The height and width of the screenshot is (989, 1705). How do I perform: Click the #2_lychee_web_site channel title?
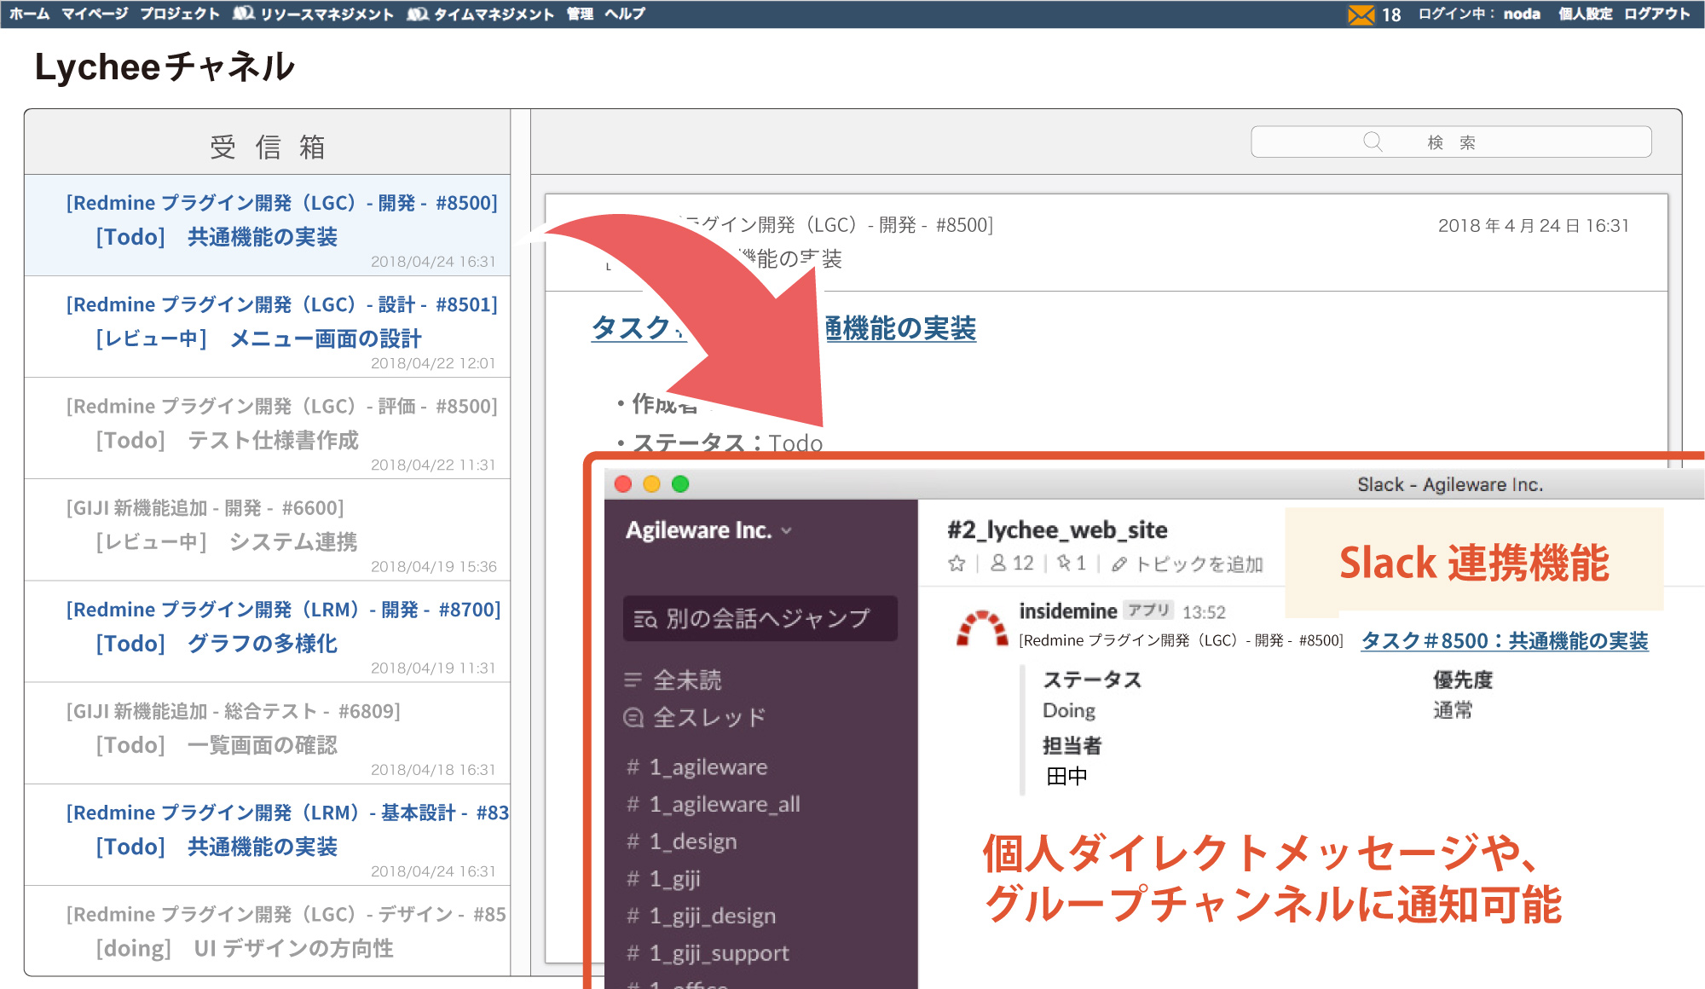coord(1057,530)
